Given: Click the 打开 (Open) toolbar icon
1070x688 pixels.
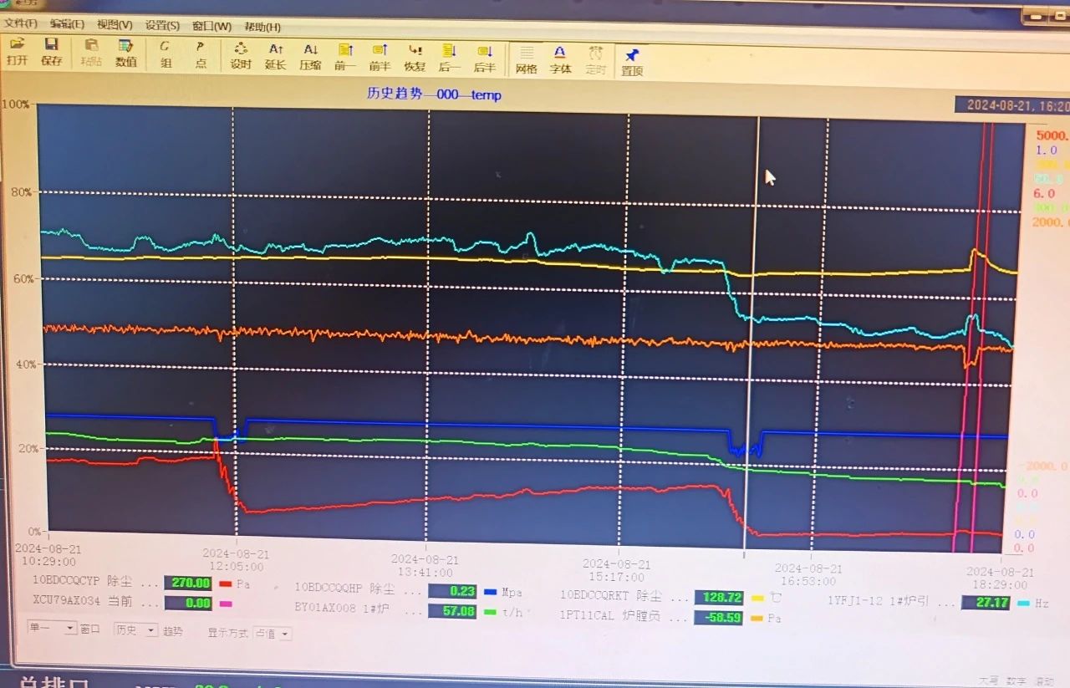Looking at the screenshot, I should click(x=17, y=52).
